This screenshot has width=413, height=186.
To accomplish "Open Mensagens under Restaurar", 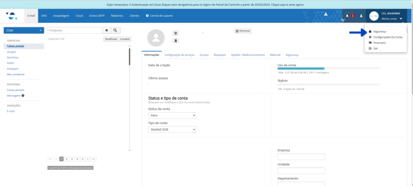I will (14, 96).
